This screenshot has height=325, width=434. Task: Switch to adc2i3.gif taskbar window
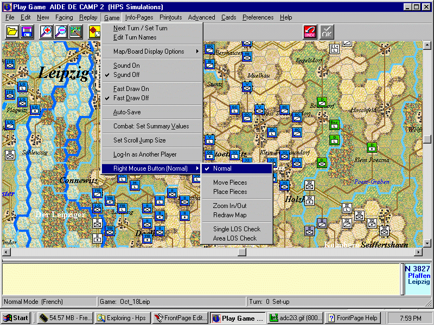[296, 318]
